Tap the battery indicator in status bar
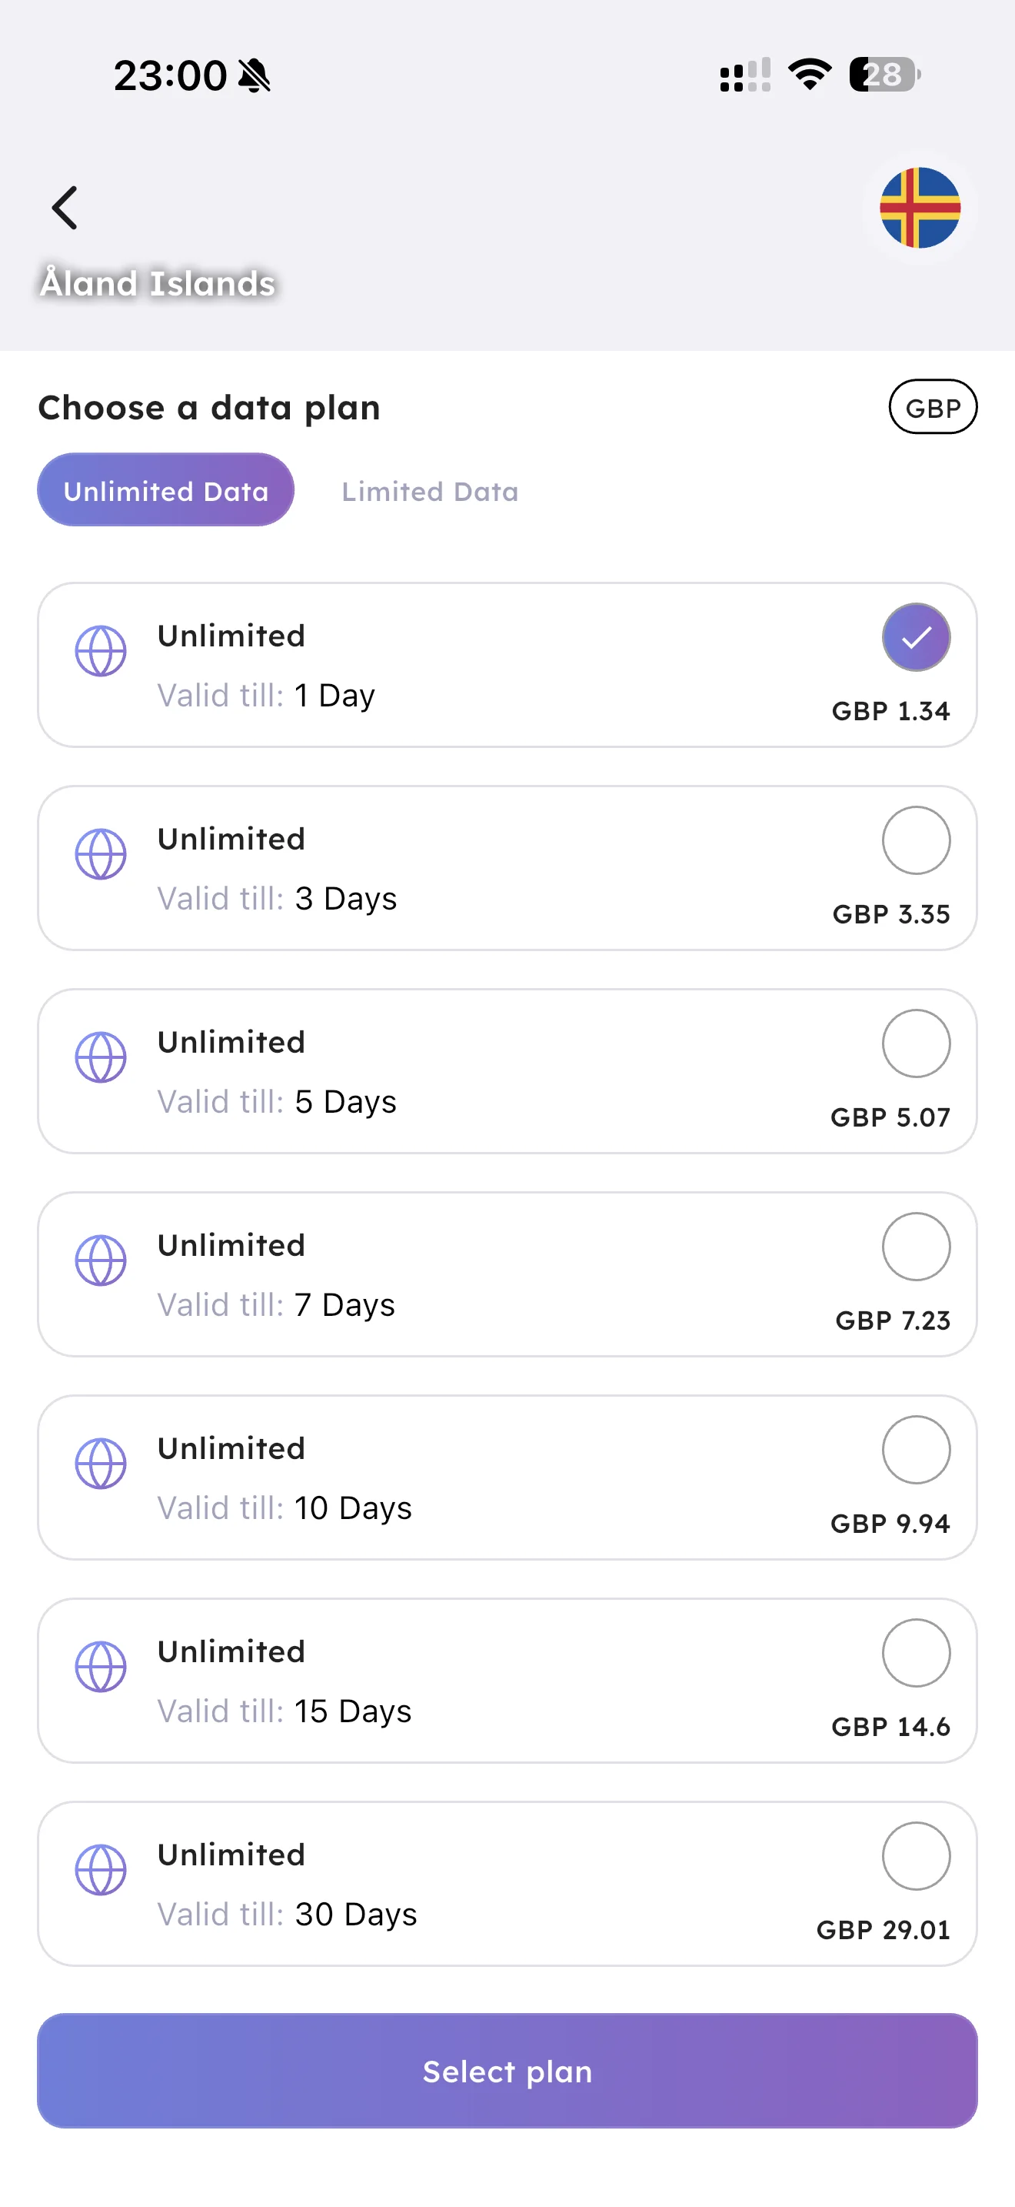 [885, 75]
